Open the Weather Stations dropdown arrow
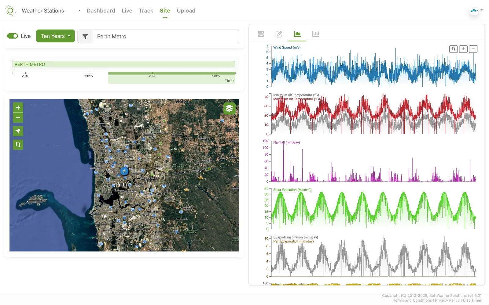This screenshot has width=489, height=305. coord(79,11)
